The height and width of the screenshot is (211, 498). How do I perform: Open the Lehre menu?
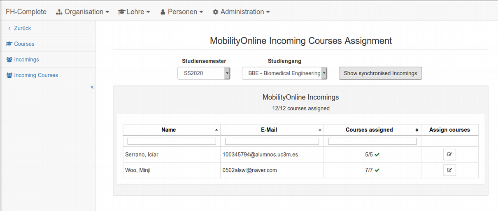134,12
